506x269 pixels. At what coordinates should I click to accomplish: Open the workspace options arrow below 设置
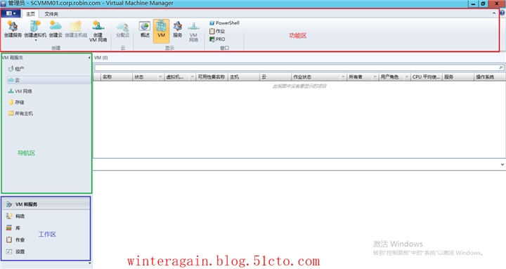pos(90,263)
